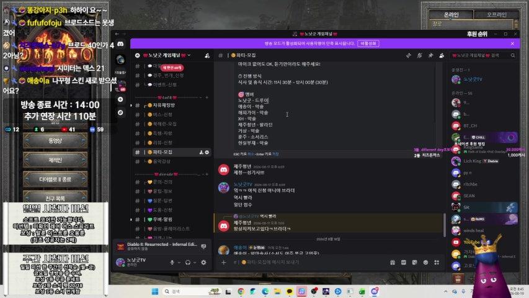Open pinned messages pin icon
529x298 pixels.
pos(430,55)
